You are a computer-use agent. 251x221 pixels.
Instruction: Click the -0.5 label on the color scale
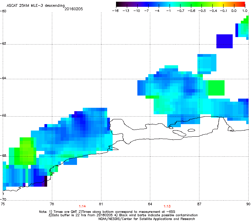[x=202, y=11]
